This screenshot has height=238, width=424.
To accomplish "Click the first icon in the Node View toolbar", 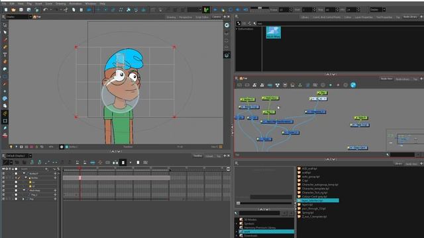I will tap(240, 85).
